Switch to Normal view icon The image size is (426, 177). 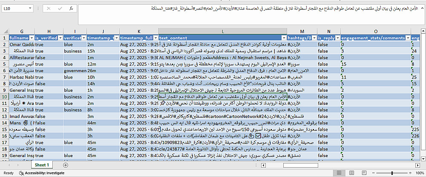pos(339,173)
